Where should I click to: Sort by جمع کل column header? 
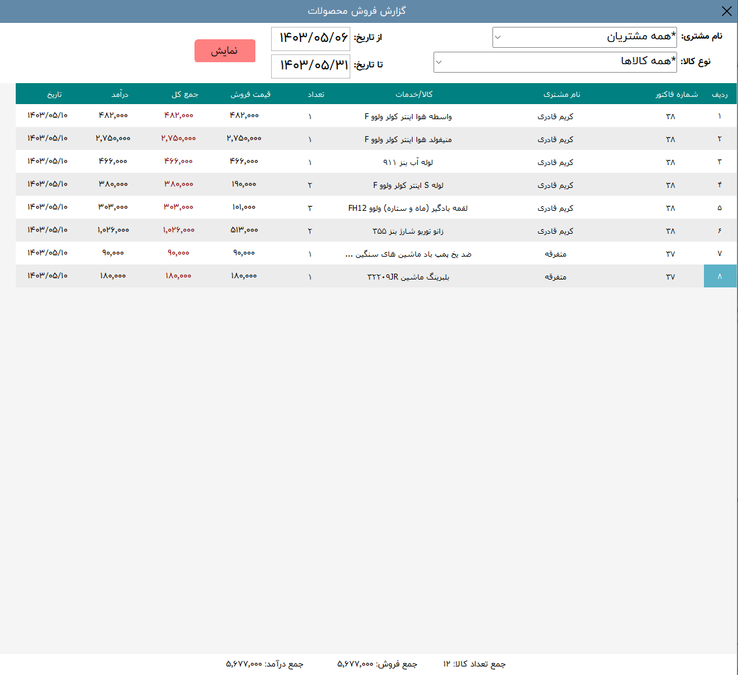coord(185,95)
